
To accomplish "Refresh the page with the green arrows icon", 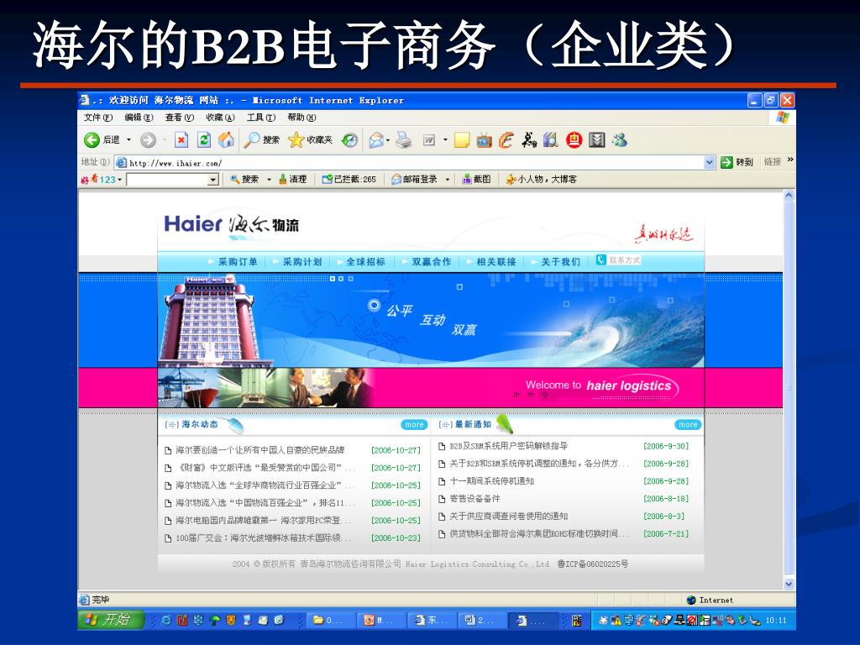I will tap(204, 140).
